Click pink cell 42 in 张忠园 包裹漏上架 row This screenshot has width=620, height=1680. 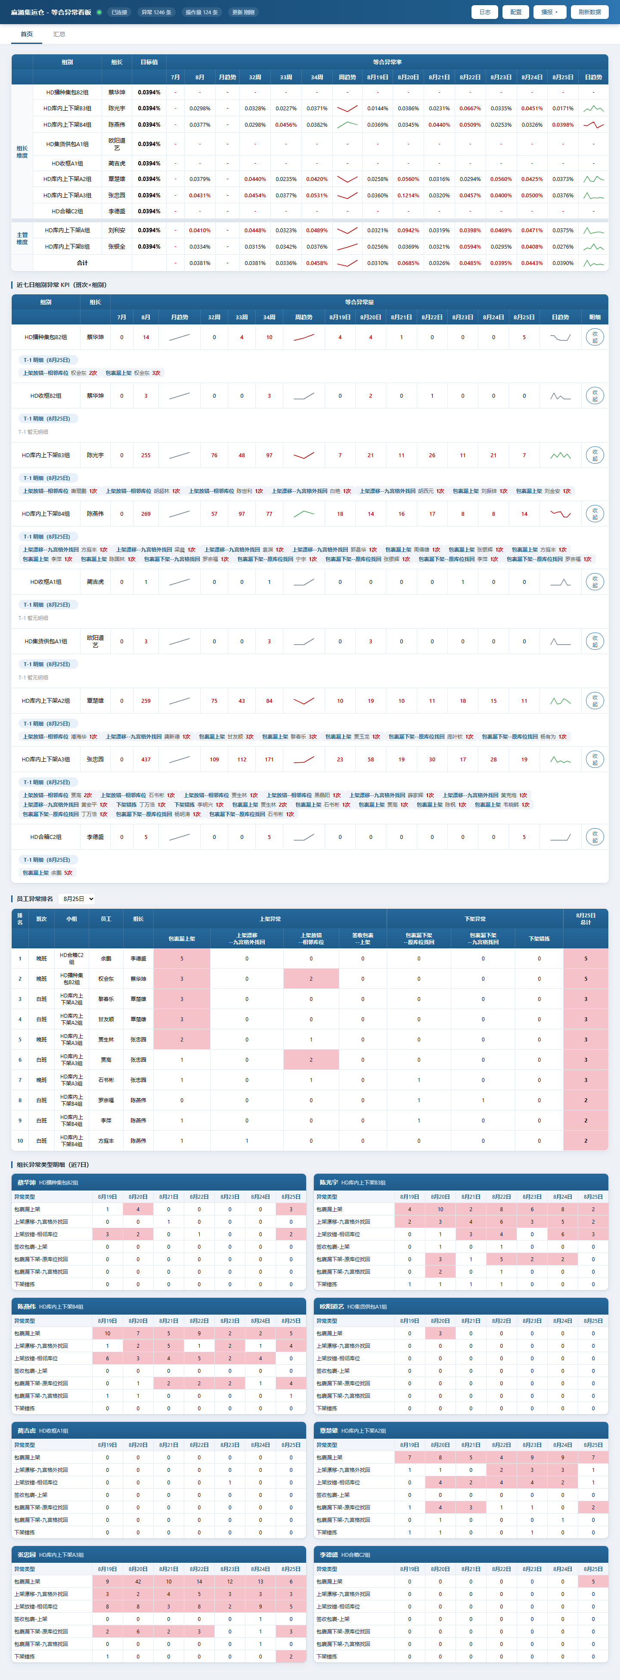[137, 1581]
